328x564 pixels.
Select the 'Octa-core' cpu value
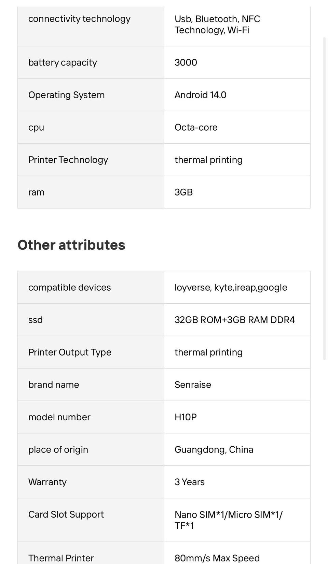click(196, 127)
